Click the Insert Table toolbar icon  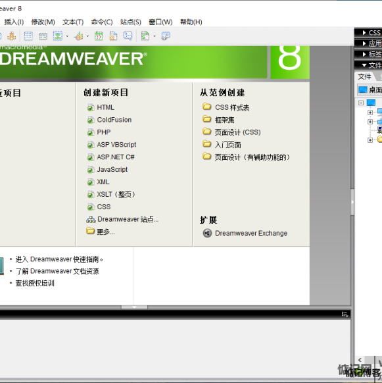point(28,36)
